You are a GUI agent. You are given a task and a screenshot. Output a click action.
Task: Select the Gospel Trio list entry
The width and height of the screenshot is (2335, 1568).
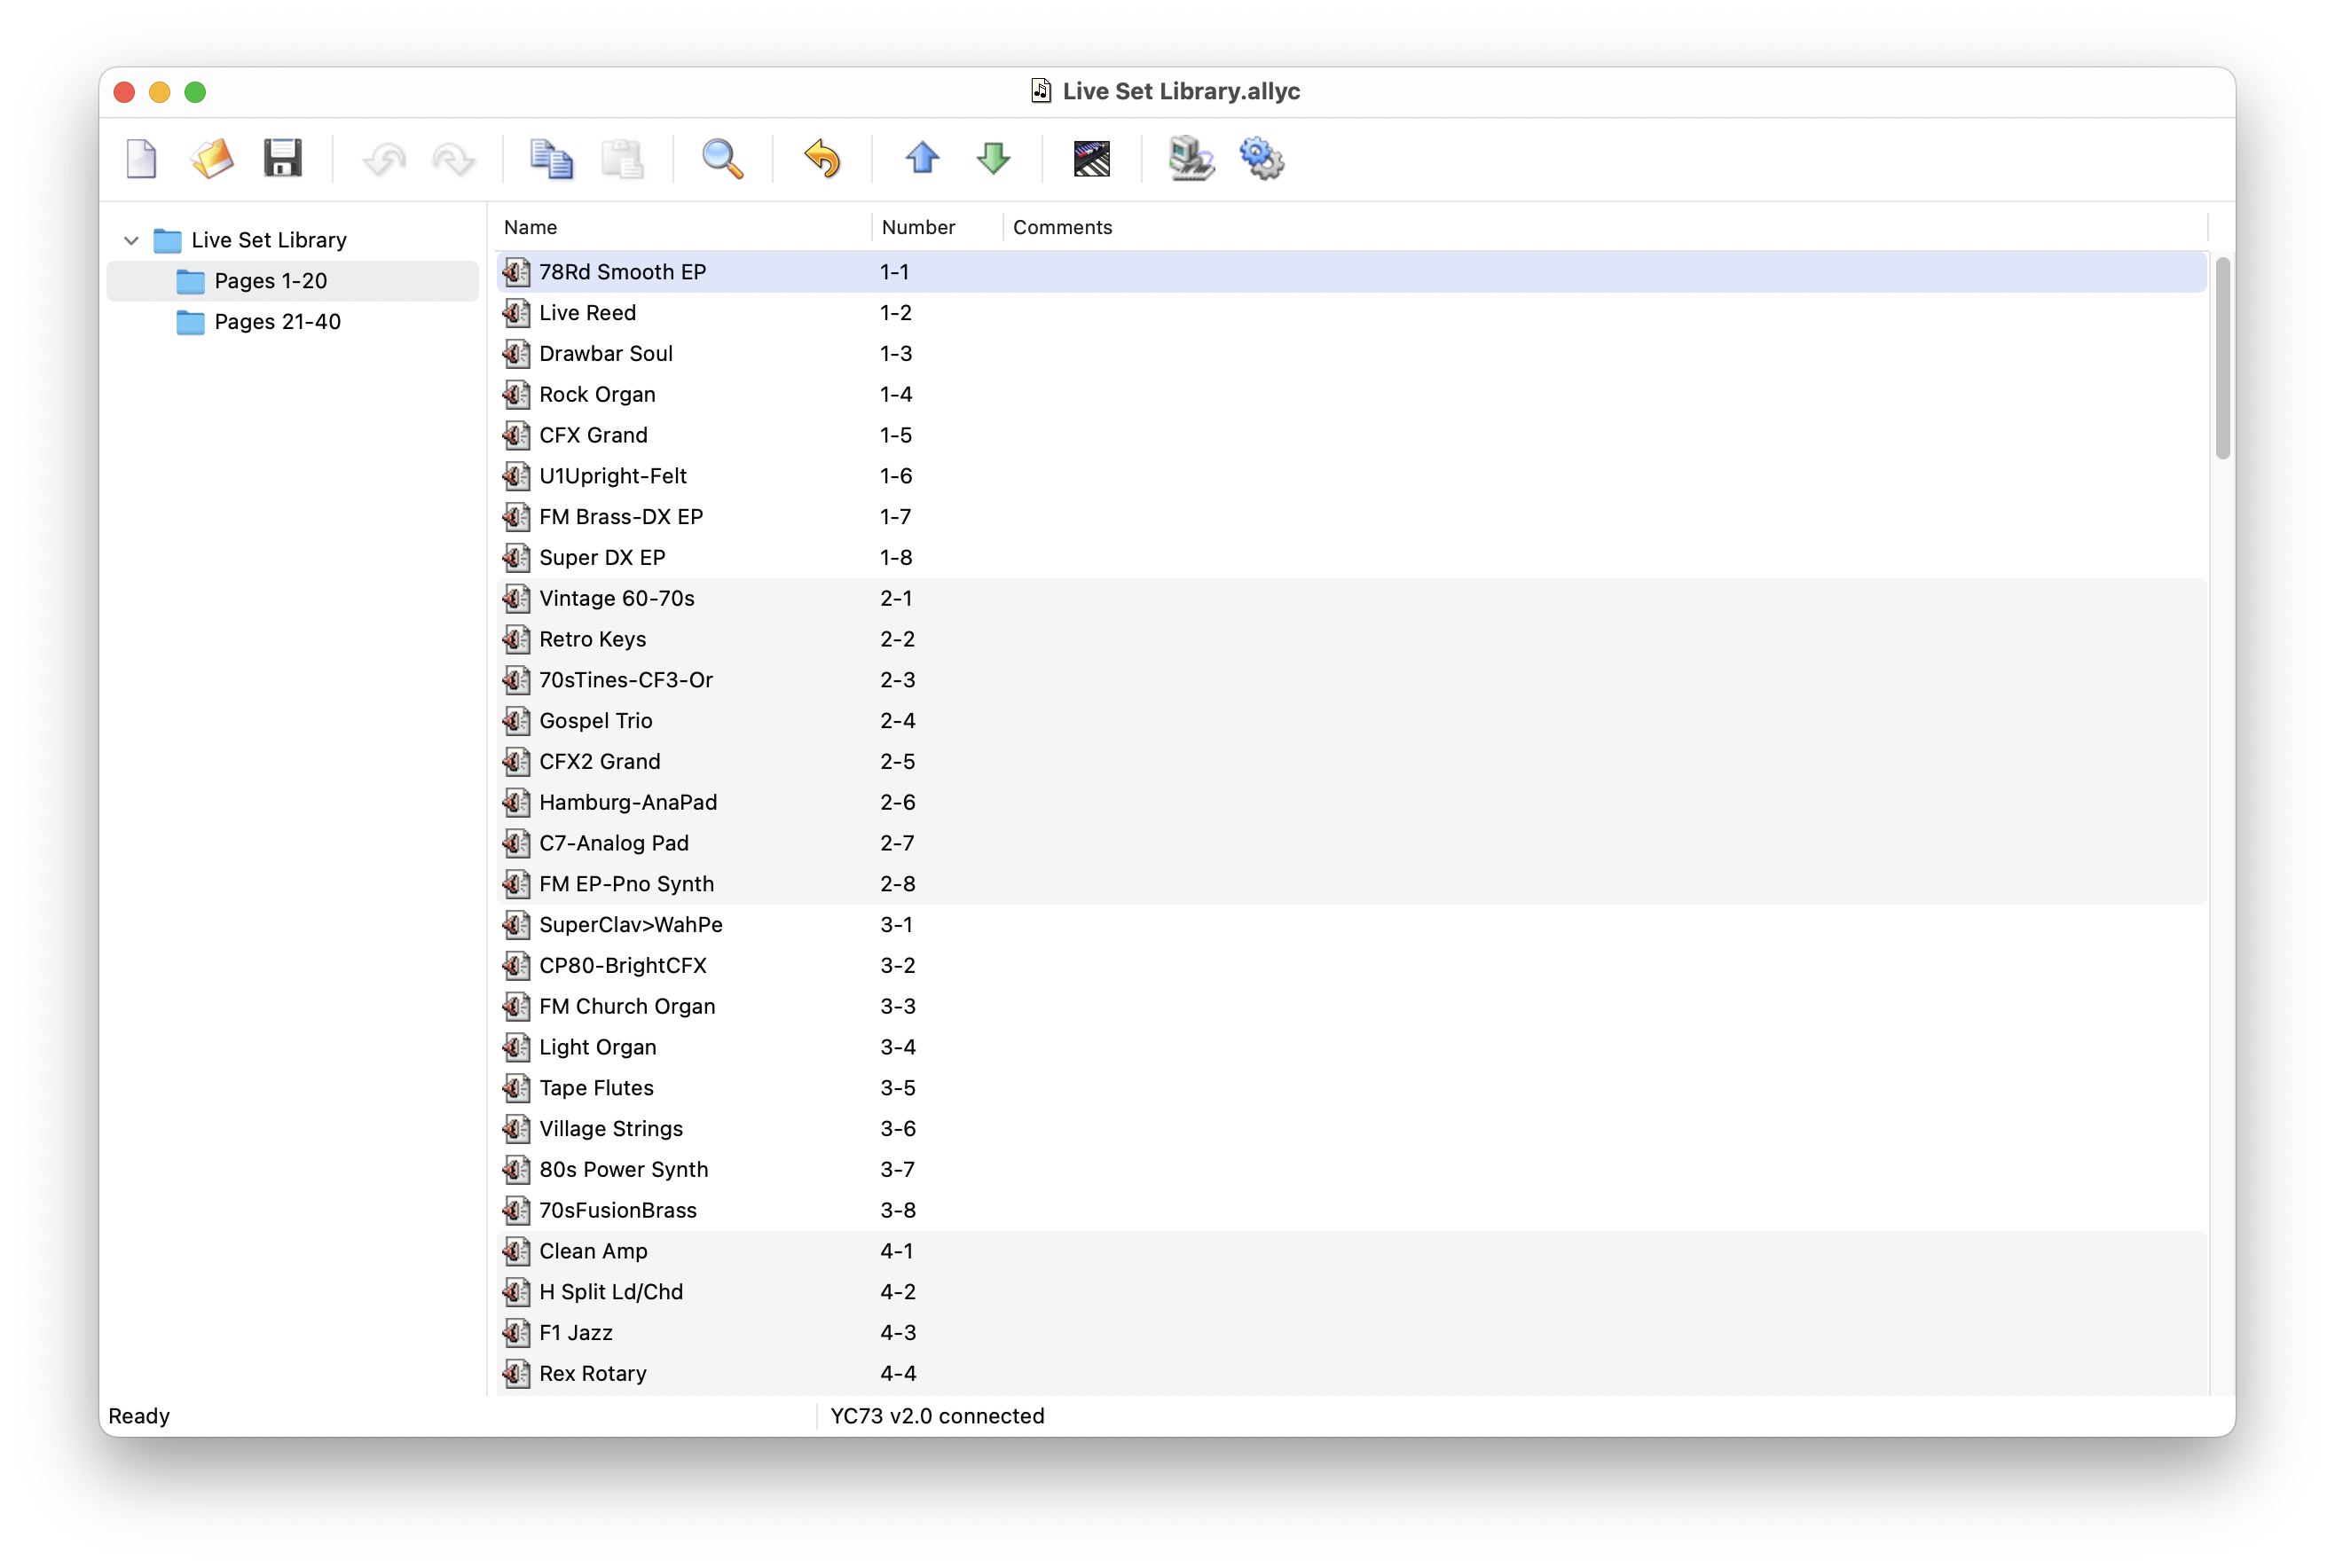tap(595, 721)
